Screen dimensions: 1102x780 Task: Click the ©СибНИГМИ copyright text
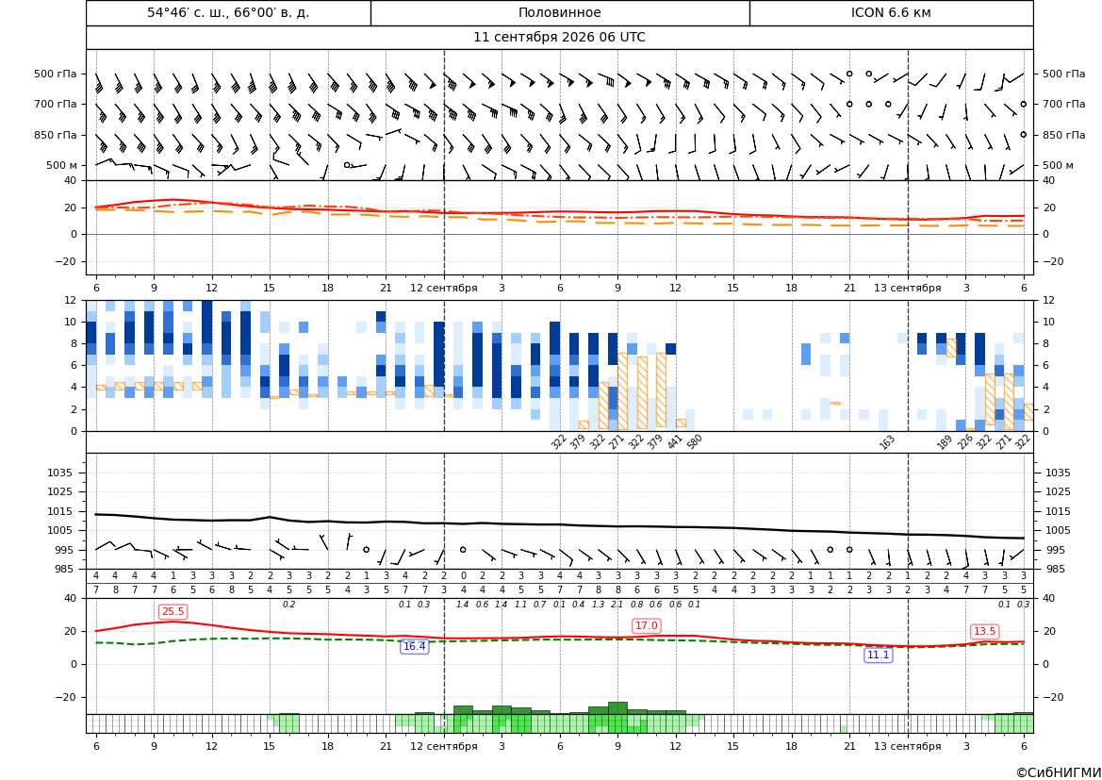pyautogui.click(x=1059, y=772)
